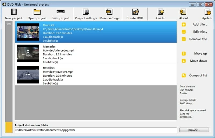
Task: Move the selected title down
Action: [196, 61]
